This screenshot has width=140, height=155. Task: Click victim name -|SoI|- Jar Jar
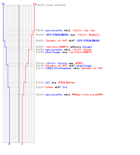coord(83,30)
